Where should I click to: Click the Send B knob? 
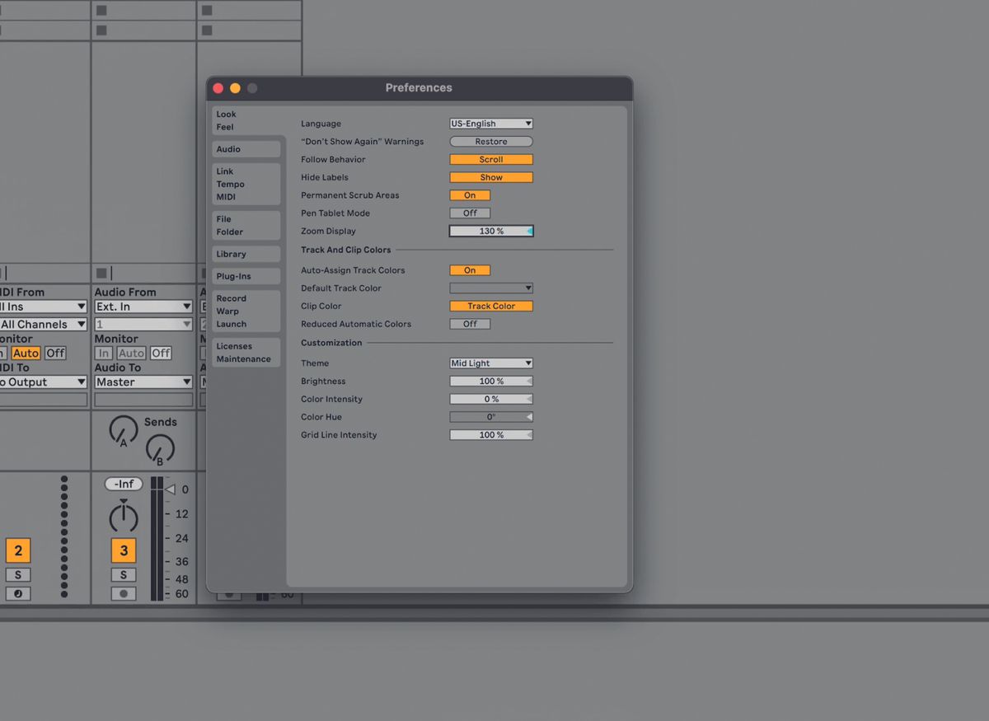coord(160,450)
